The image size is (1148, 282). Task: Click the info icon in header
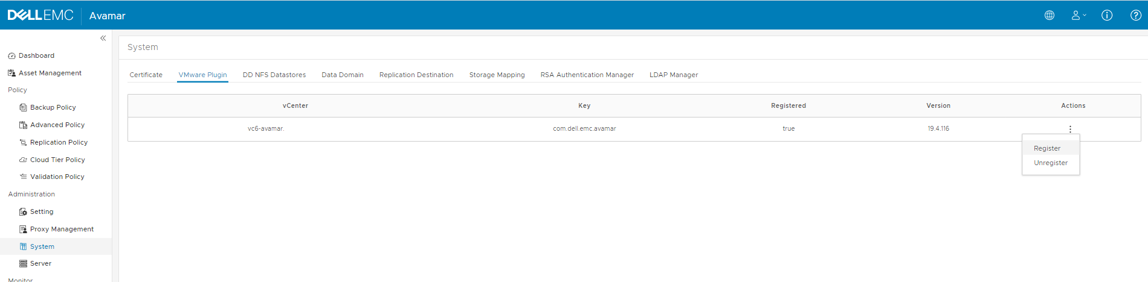[1107, 16]
